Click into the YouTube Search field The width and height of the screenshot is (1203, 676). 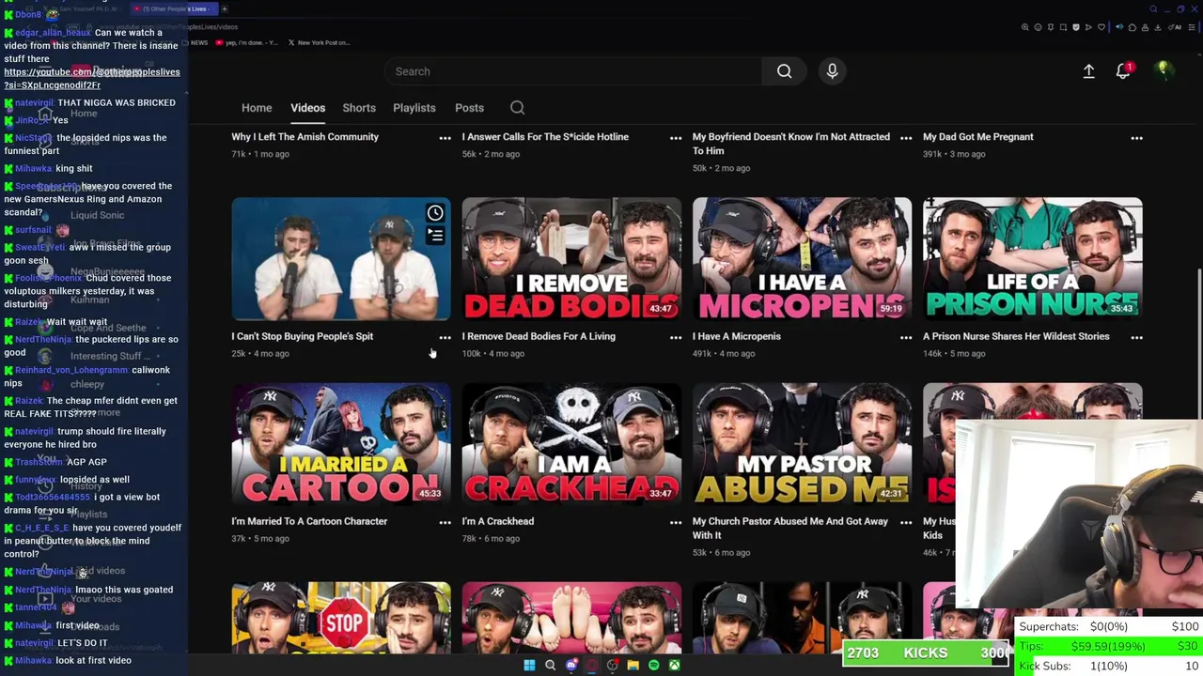[x=573, y=71]
